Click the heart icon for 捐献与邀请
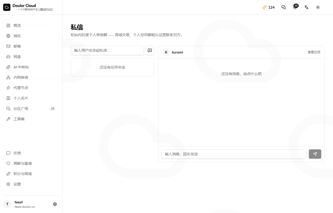The height and width of the screenshot is (213, 333). click(x=8, y=163)
